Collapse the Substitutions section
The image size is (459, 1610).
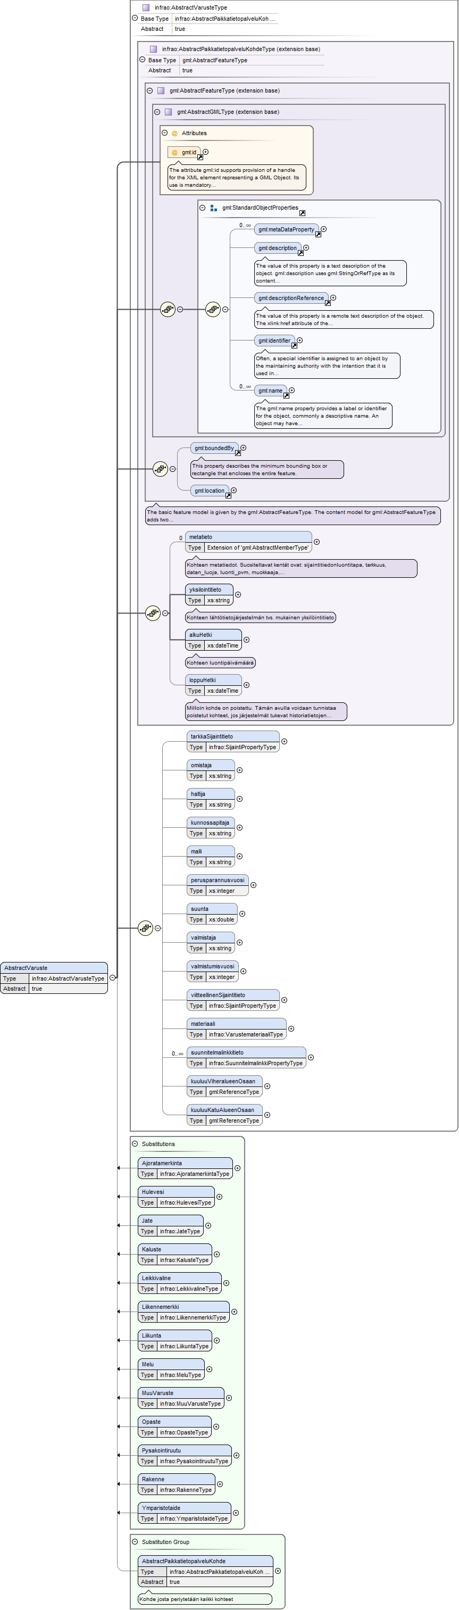pos(135,1144)
